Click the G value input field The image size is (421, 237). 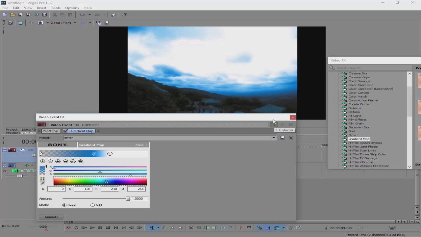point(83,189)
